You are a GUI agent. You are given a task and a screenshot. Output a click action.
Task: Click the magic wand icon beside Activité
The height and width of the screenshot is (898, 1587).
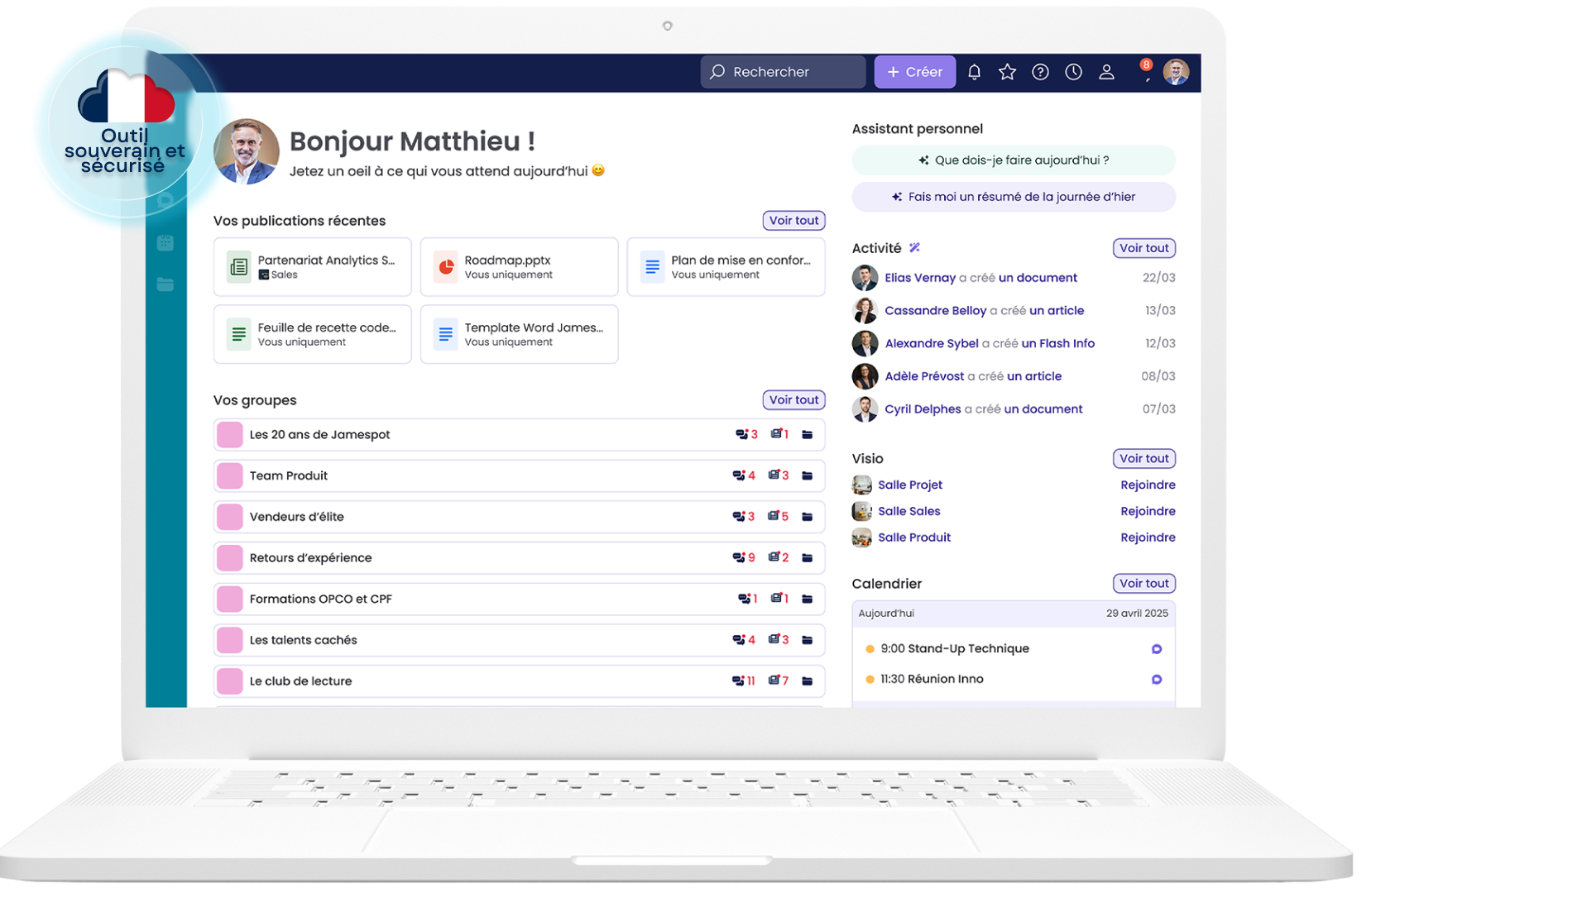914,247
